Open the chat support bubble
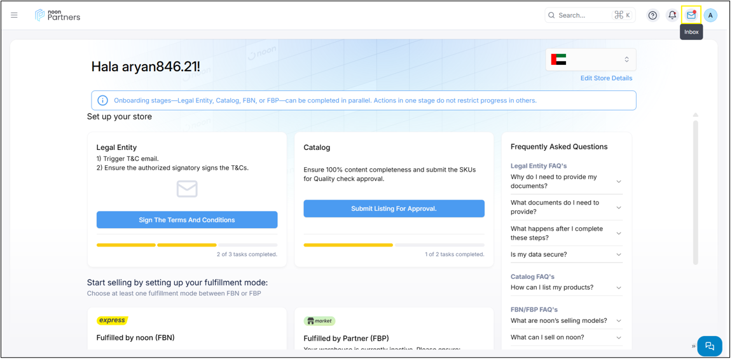This screenshot has width=732, height=359. [x=710, y=346]
